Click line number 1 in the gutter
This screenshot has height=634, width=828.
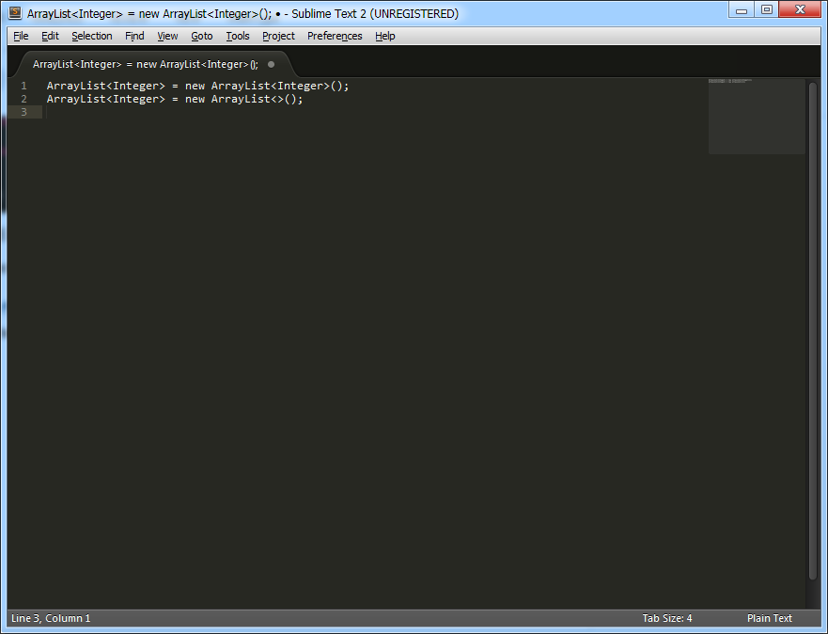[23, 86]
